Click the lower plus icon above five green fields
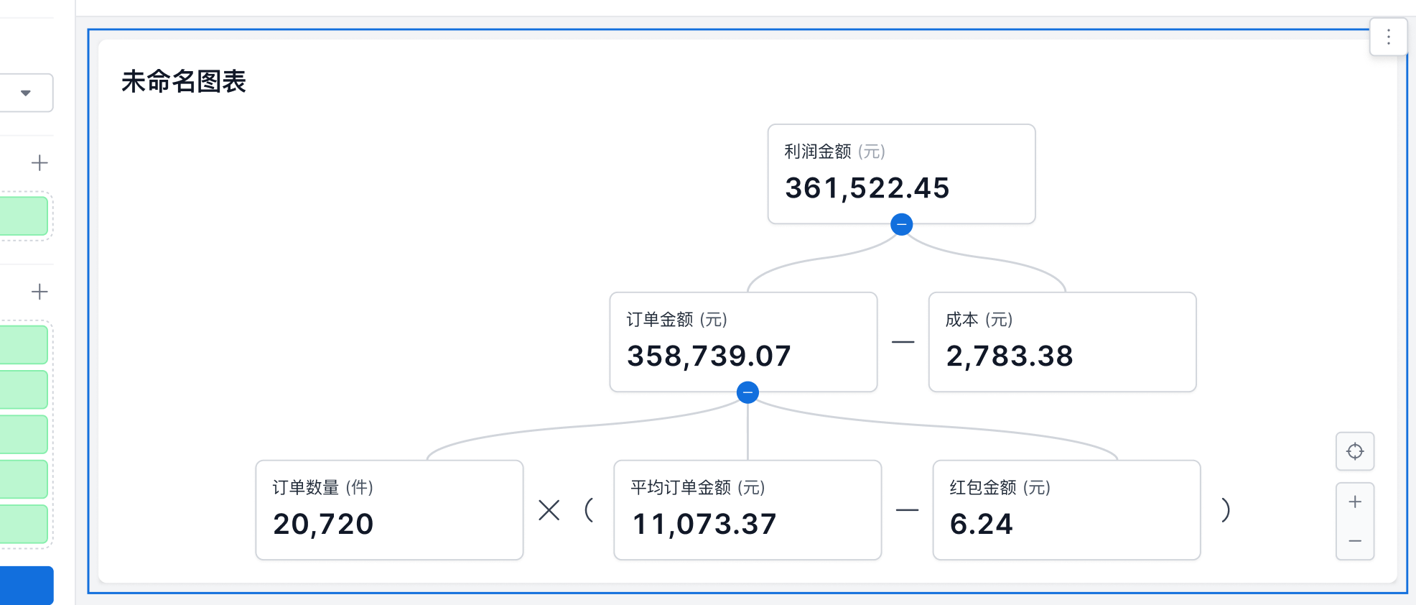This screenshot has width=1416, height=605. tap(39, 292)
